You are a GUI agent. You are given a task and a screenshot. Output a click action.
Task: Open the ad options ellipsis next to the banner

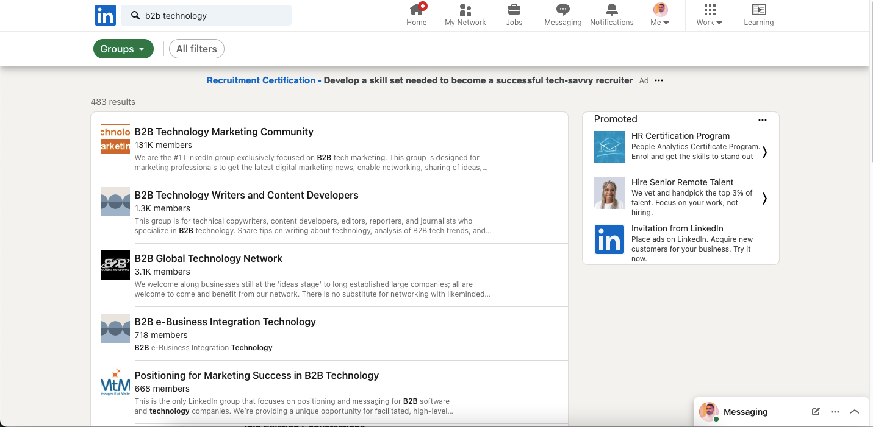tap(659, 80)
